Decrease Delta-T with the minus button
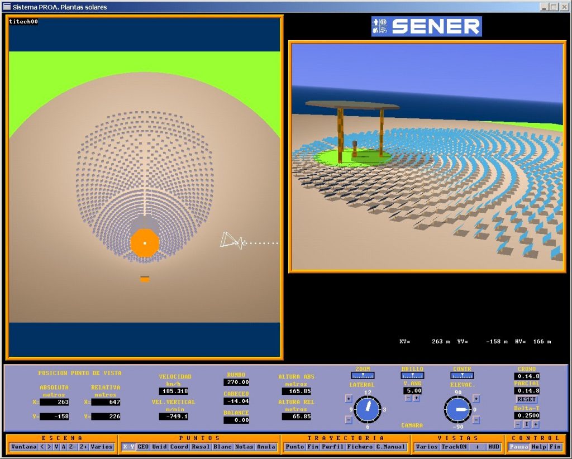The height and width of the screenshot is (459, 572). (517, 424)
